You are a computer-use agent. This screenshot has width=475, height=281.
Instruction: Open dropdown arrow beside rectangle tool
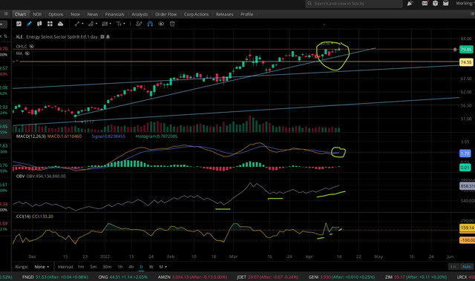click(x=111, y=24)
